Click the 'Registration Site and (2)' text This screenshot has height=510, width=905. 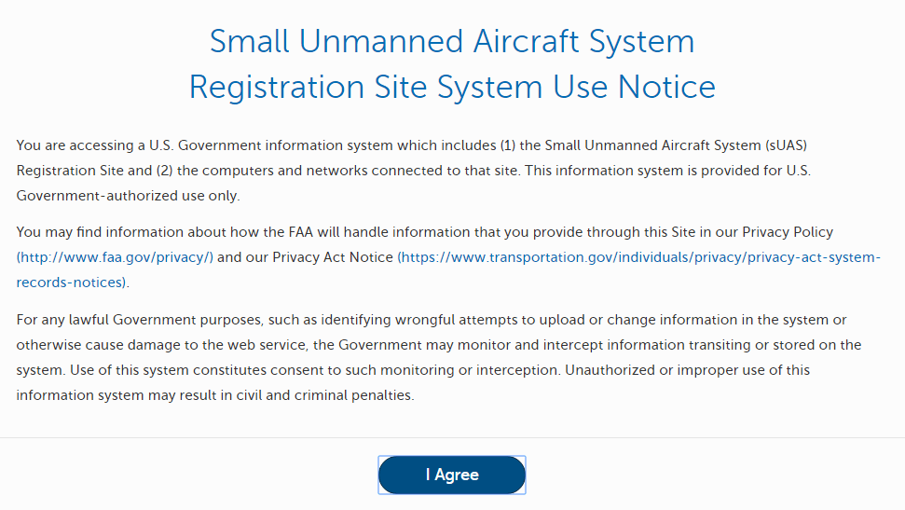pyautogui.click(x=95, y=171)
